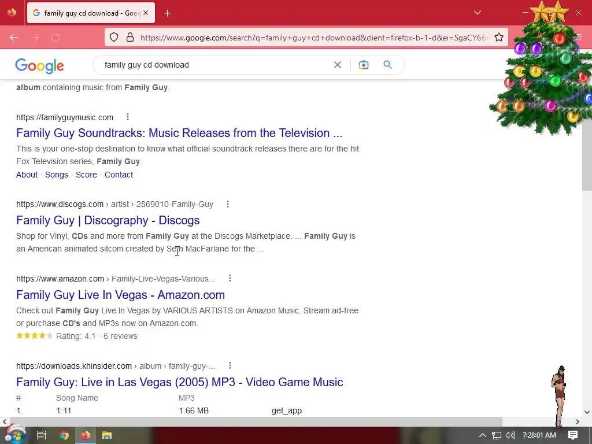Click the scroll left arrow on horizontal scrollbar

pos(4,421)
